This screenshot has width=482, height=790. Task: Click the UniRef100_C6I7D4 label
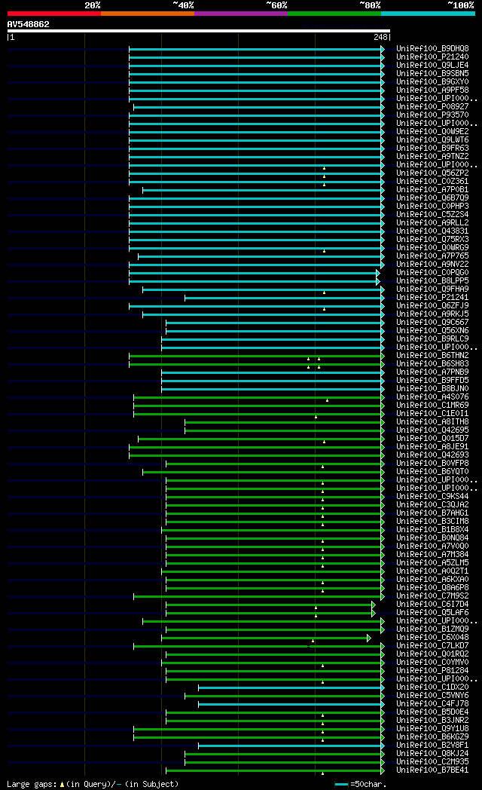click(432, 604)
